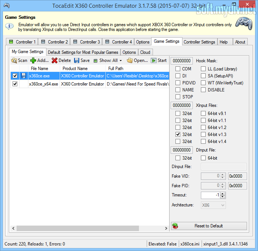
Task: Uncheck the checked 32-bit XInput checkbox
Action: pos(178,135)
